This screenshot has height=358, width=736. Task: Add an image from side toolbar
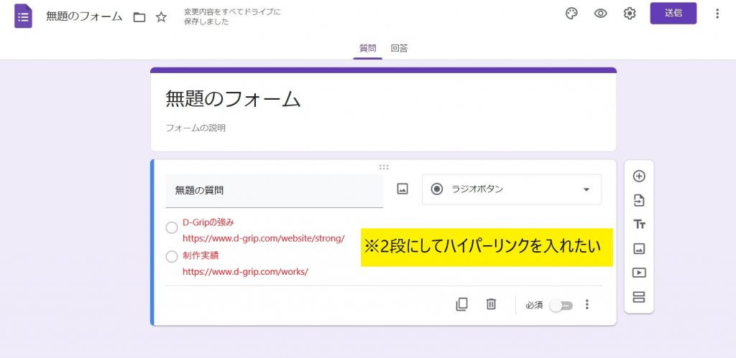pos(639,249)
